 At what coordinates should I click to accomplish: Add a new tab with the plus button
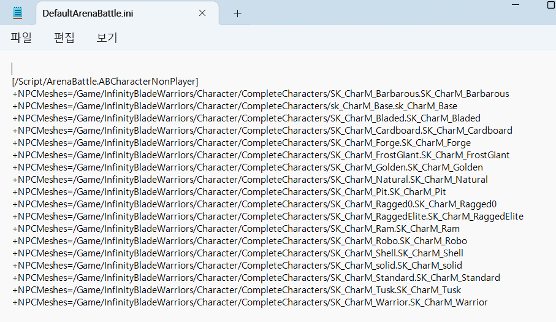[x=238, y=13]
